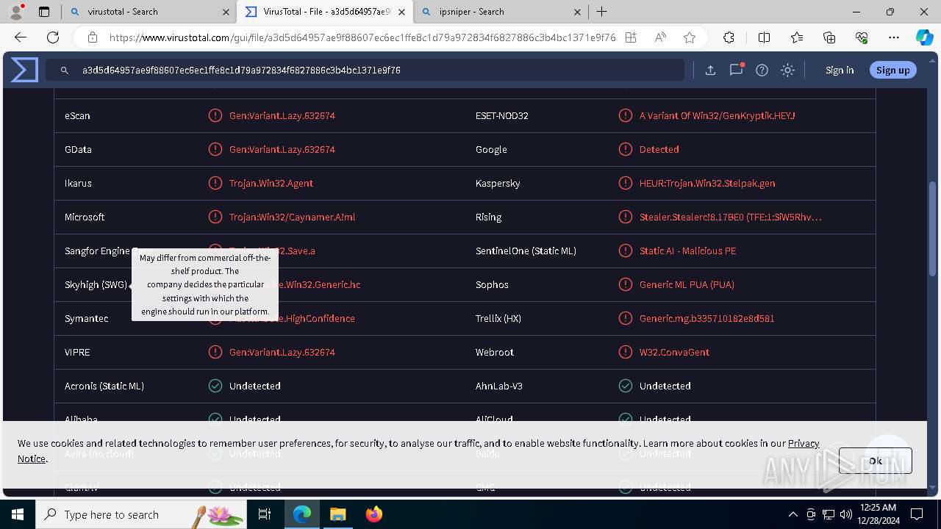
Task: Close the ipsniper - Search tab
Action: [577, 12]
